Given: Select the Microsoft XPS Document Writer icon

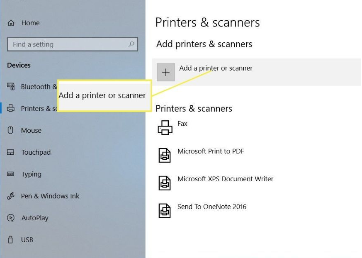Looking at the screenshot, I should coord(165,183).
